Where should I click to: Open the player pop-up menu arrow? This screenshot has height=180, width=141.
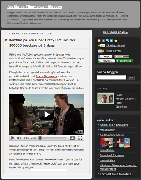pos(72,138)
